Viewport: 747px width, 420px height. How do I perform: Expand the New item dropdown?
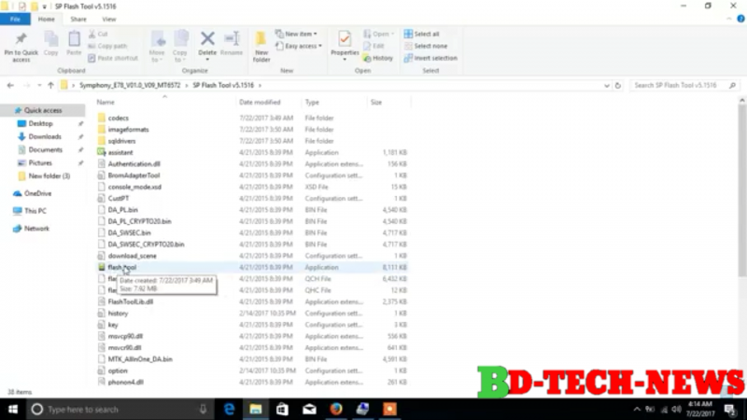tap(303, 34)
